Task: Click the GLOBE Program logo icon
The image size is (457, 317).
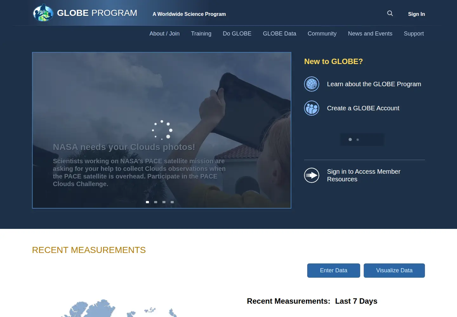Action: [x=43, y=13]
